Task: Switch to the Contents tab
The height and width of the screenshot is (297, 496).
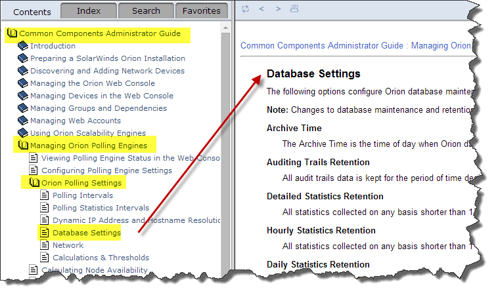Action: 32,12
